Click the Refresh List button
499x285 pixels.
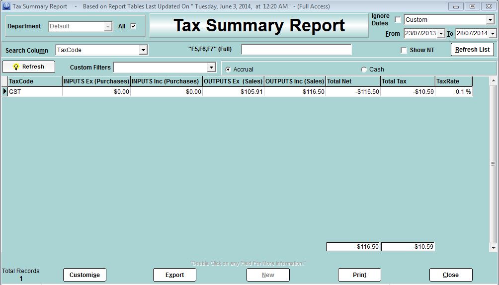(472, 50)
